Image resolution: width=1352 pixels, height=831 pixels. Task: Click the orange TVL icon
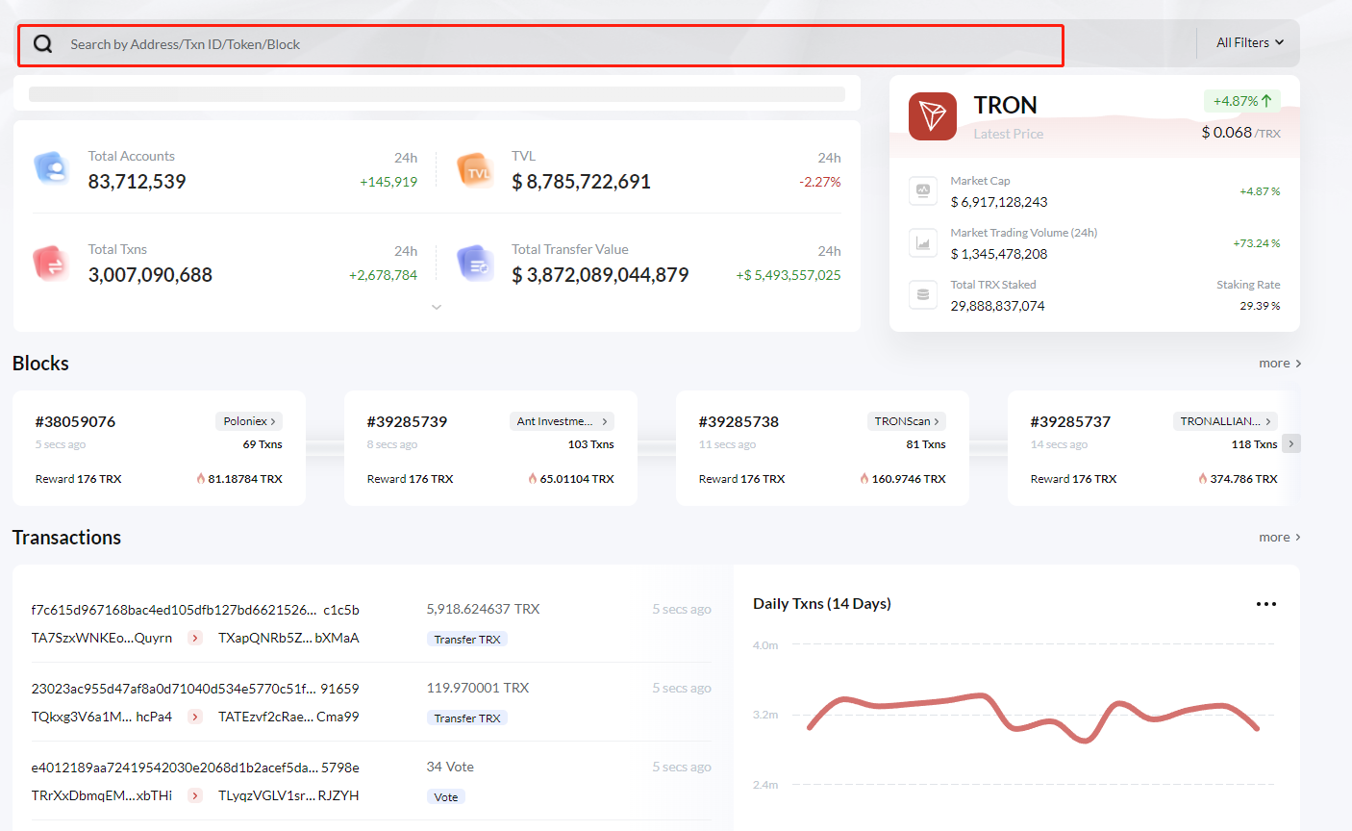click(x=475, y=170)
